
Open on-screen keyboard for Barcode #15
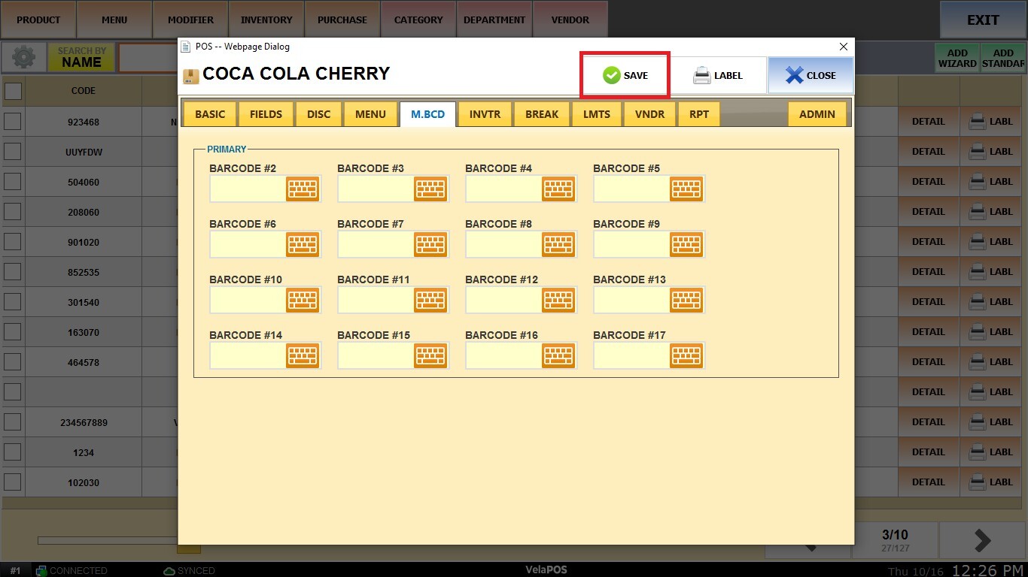tap(430, 355)
